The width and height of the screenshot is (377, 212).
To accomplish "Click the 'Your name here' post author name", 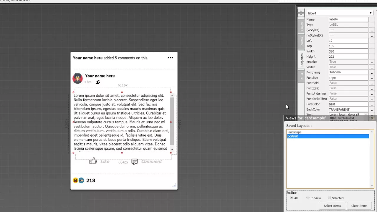I will click(x=100, y=76).
